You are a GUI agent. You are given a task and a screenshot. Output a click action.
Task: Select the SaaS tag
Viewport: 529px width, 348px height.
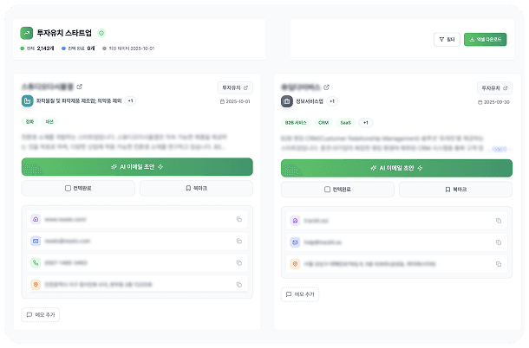345,123
